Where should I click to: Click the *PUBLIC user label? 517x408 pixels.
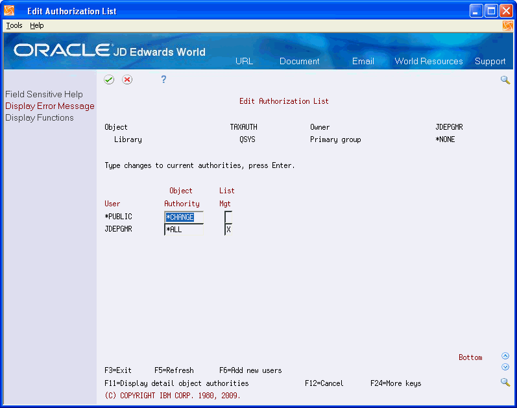pos(118,217)
